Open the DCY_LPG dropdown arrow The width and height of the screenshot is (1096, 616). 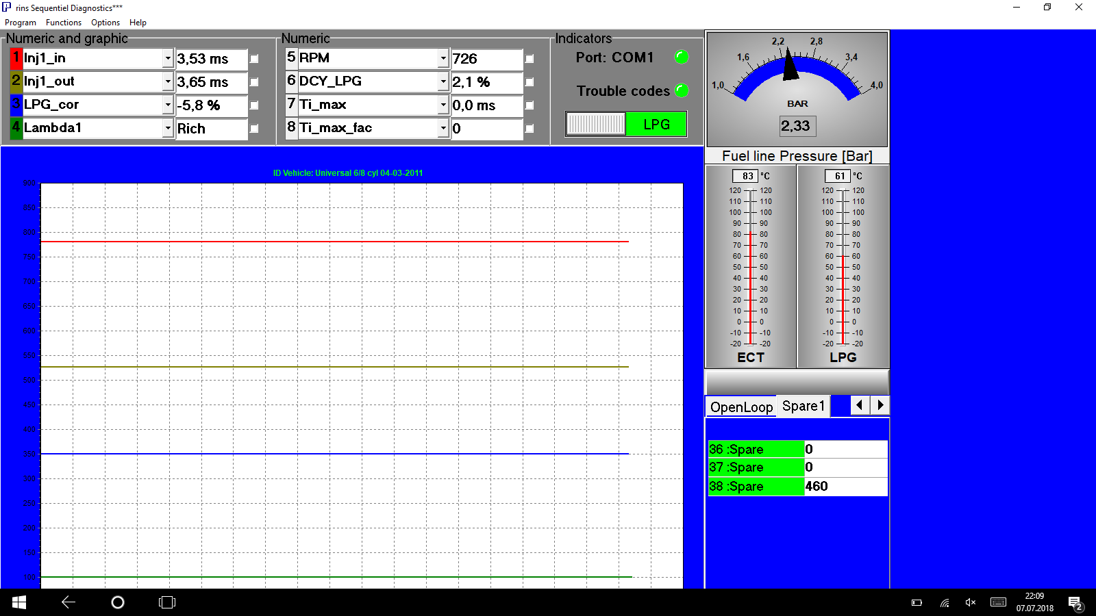click(443, 81)
